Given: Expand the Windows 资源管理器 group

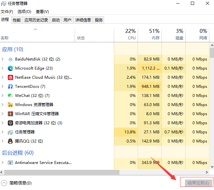Looking at the screenshot, I should (x=3, y=105).
